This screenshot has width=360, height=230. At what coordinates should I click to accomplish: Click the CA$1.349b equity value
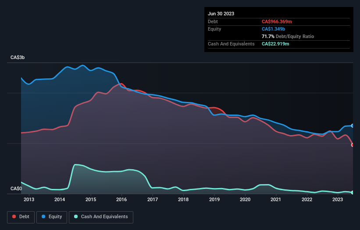tap(273, 29)
